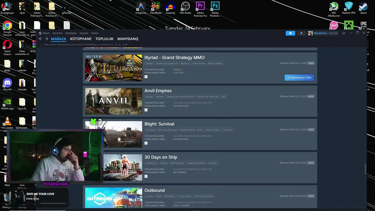
Task: Open the Görünüm menu
Action: tap(57, 33)
